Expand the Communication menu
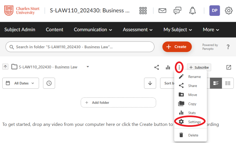Viewport: 236px width, 143px height. (x=93, y=29)
